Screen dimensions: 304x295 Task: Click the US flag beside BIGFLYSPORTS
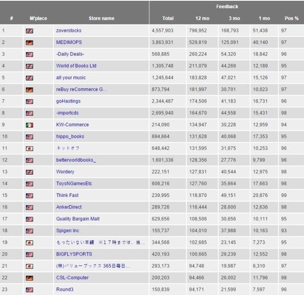[30, 255]
